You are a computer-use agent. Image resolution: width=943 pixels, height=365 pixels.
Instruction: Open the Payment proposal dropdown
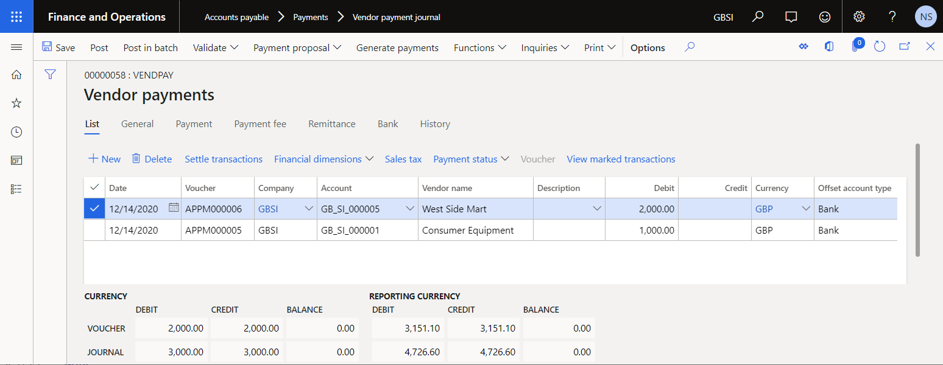[x=297, y=47]
